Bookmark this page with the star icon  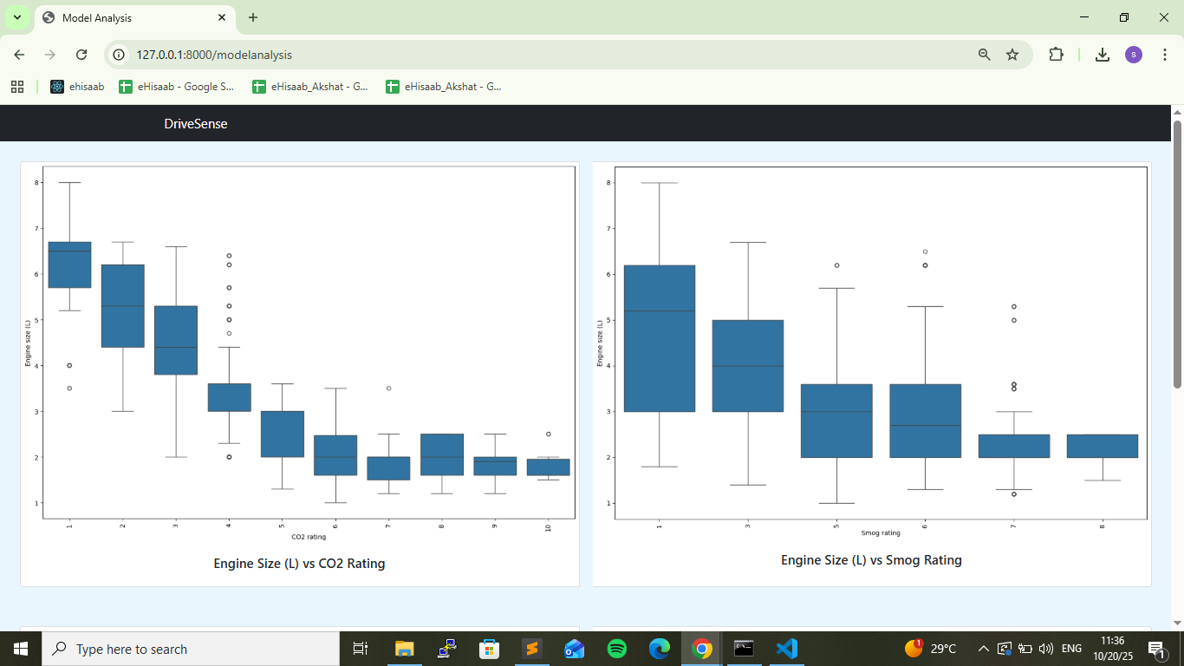pos(1012,55)
